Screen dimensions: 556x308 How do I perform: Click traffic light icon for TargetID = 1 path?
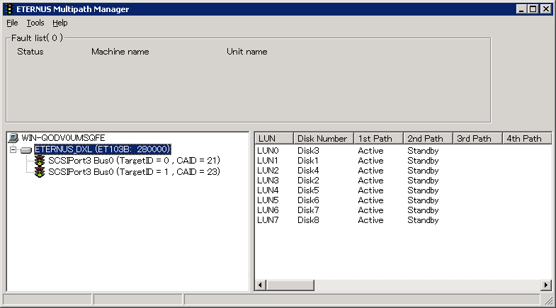pyautogui.click(x=40, y=172)
